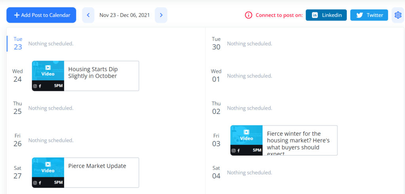This screenshot has width=405, height=194.
Task: Go to previous date range
Action: pos(88,15)
